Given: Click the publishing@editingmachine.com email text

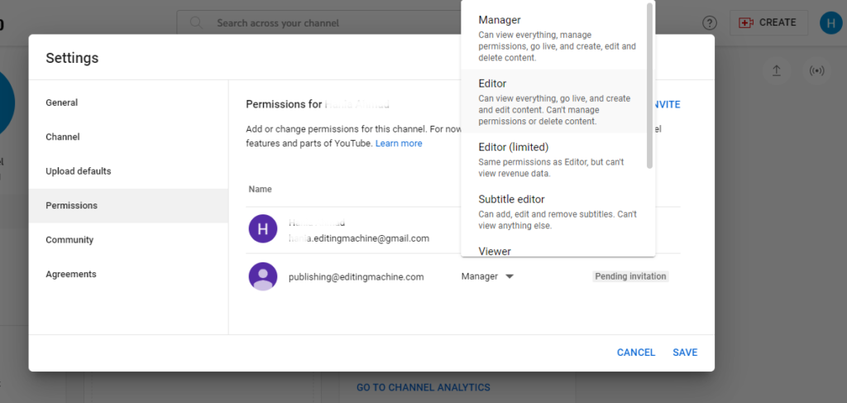Looking at the screenshot, I should tap(356, 277).
